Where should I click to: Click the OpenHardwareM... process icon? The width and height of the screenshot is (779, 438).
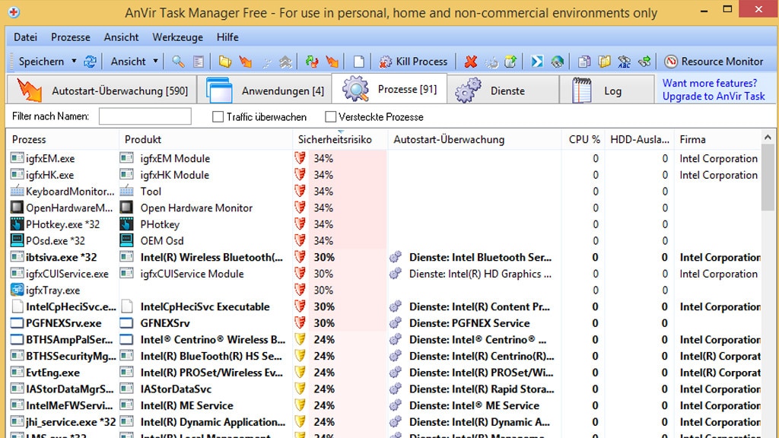17,208
